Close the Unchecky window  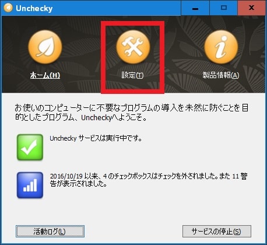click(x=251, y=8)
